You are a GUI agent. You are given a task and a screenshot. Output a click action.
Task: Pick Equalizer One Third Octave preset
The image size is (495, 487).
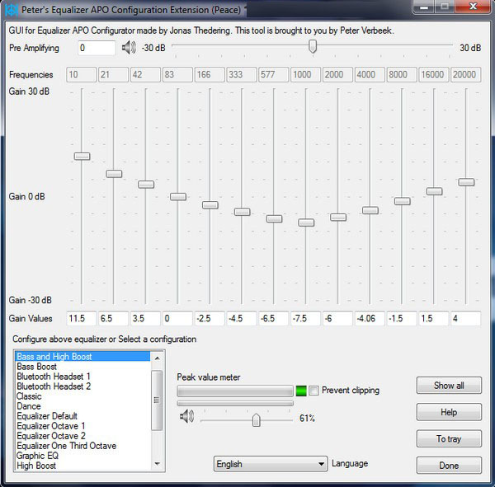pos(66,446)
